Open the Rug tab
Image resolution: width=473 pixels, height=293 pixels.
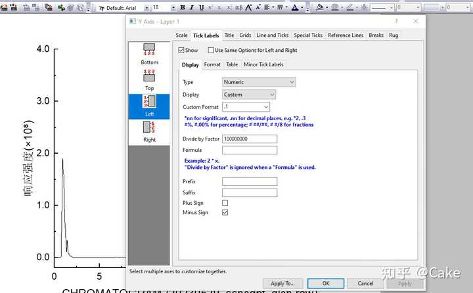[x=394, y=35]
